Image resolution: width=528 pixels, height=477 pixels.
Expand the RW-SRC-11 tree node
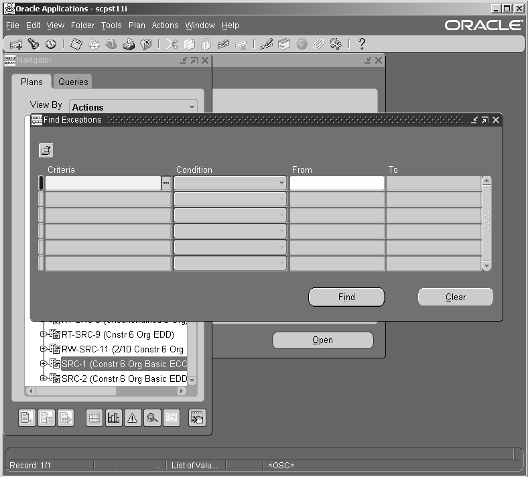click(43, 349)
